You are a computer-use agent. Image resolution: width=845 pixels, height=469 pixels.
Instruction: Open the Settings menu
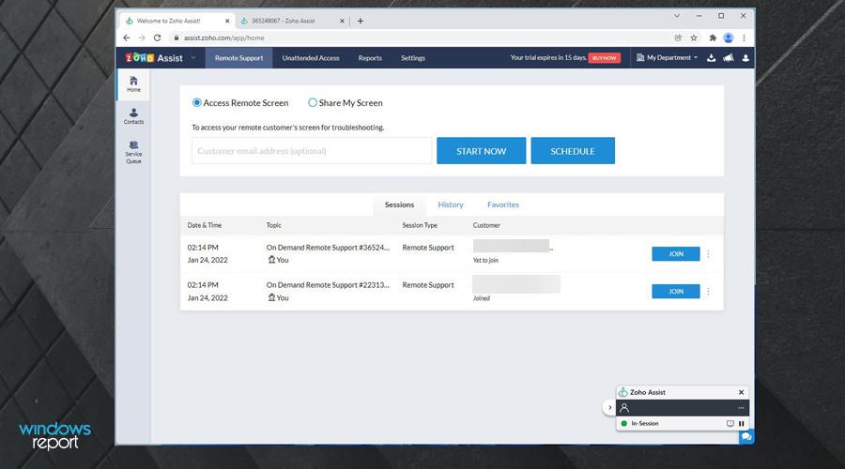coord(413,57)
